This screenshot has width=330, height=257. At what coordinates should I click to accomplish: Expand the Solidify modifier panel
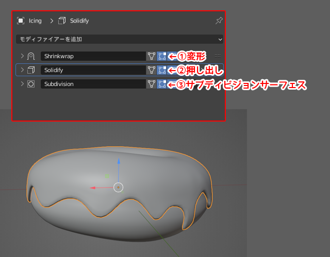click(22, 70)
